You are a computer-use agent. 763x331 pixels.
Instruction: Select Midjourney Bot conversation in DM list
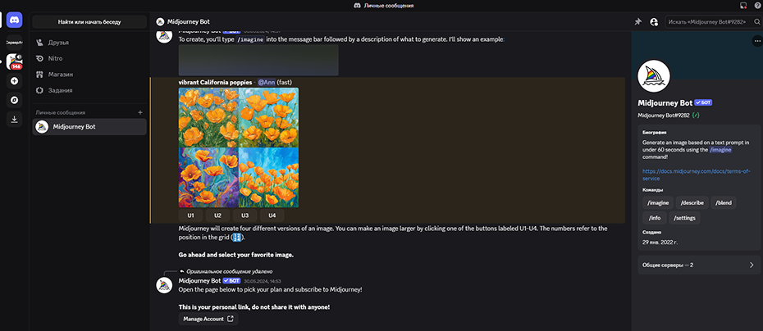(89, 127)
